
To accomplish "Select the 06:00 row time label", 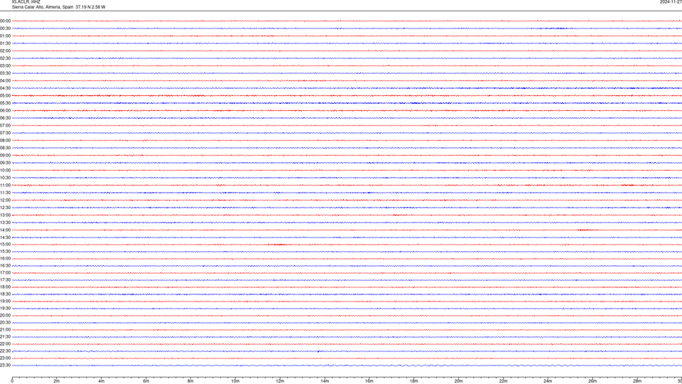I will [5, 111].
